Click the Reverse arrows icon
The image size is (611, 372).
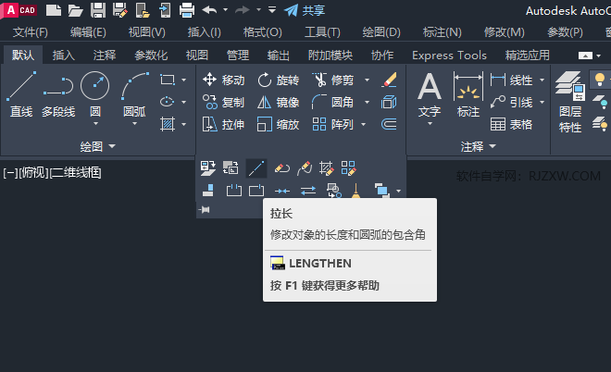click(308, 191)
